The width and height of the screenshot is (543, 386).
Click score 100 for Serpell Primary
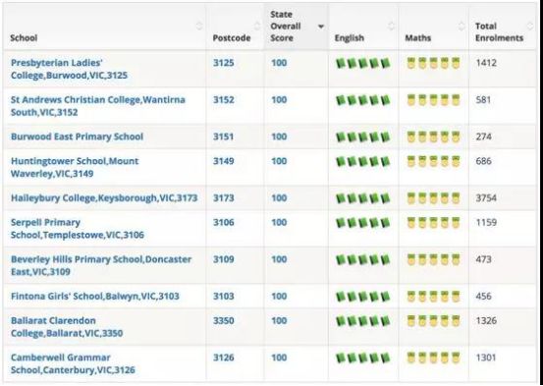279,222
